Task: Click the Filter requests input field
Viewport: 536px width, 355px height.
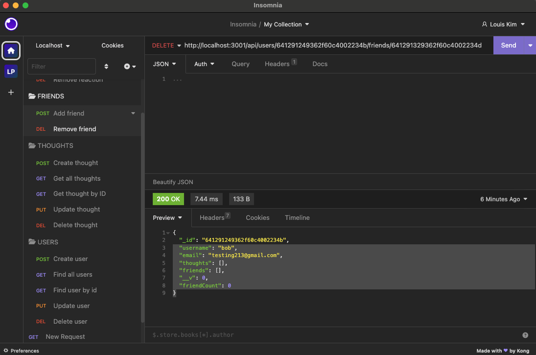Action: pyautogui.click(x=61, y=66)
